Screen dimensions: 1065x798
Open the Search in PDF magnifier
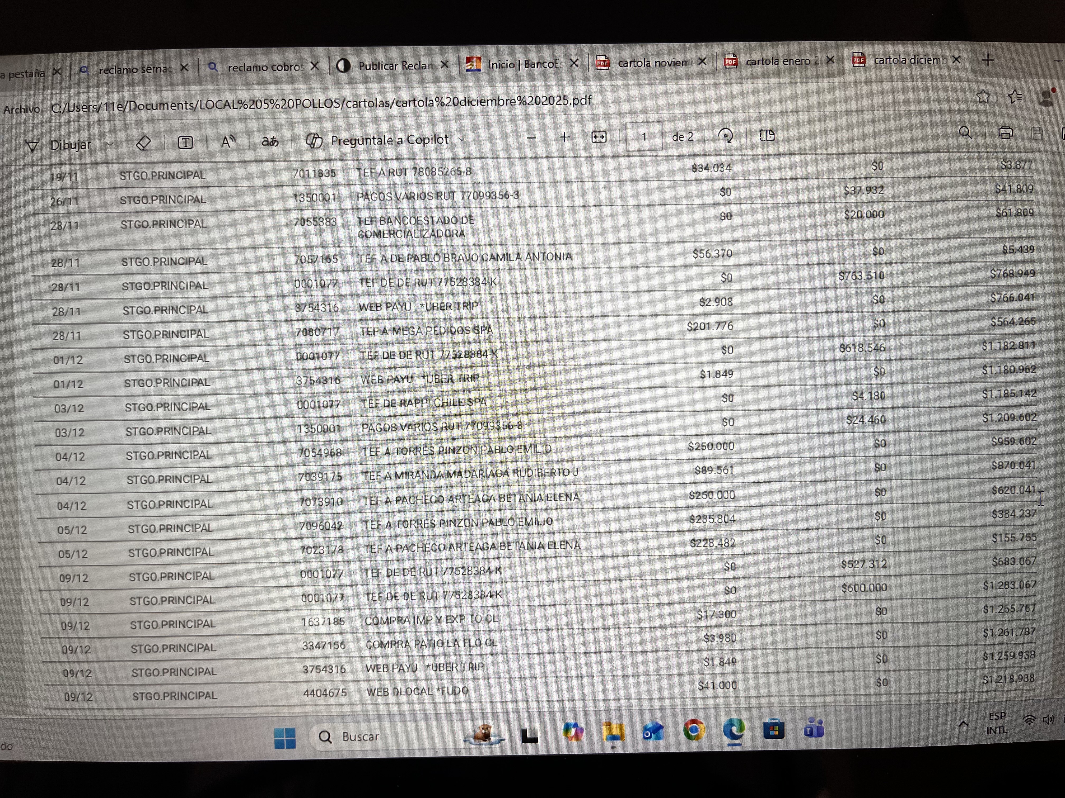(x=965, y=133)
